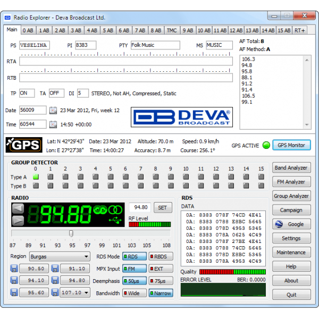Screen dimensions: 319x319
Task: Expand the 107.10 preset dropdown arrow
Action: pyautogui.click(x=86, y=292)
